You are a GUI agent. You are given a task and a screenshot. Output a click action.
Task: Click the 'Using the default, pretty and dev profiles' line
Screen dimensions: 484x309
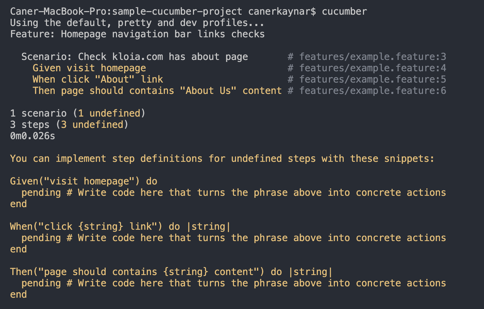click(137, 23)
